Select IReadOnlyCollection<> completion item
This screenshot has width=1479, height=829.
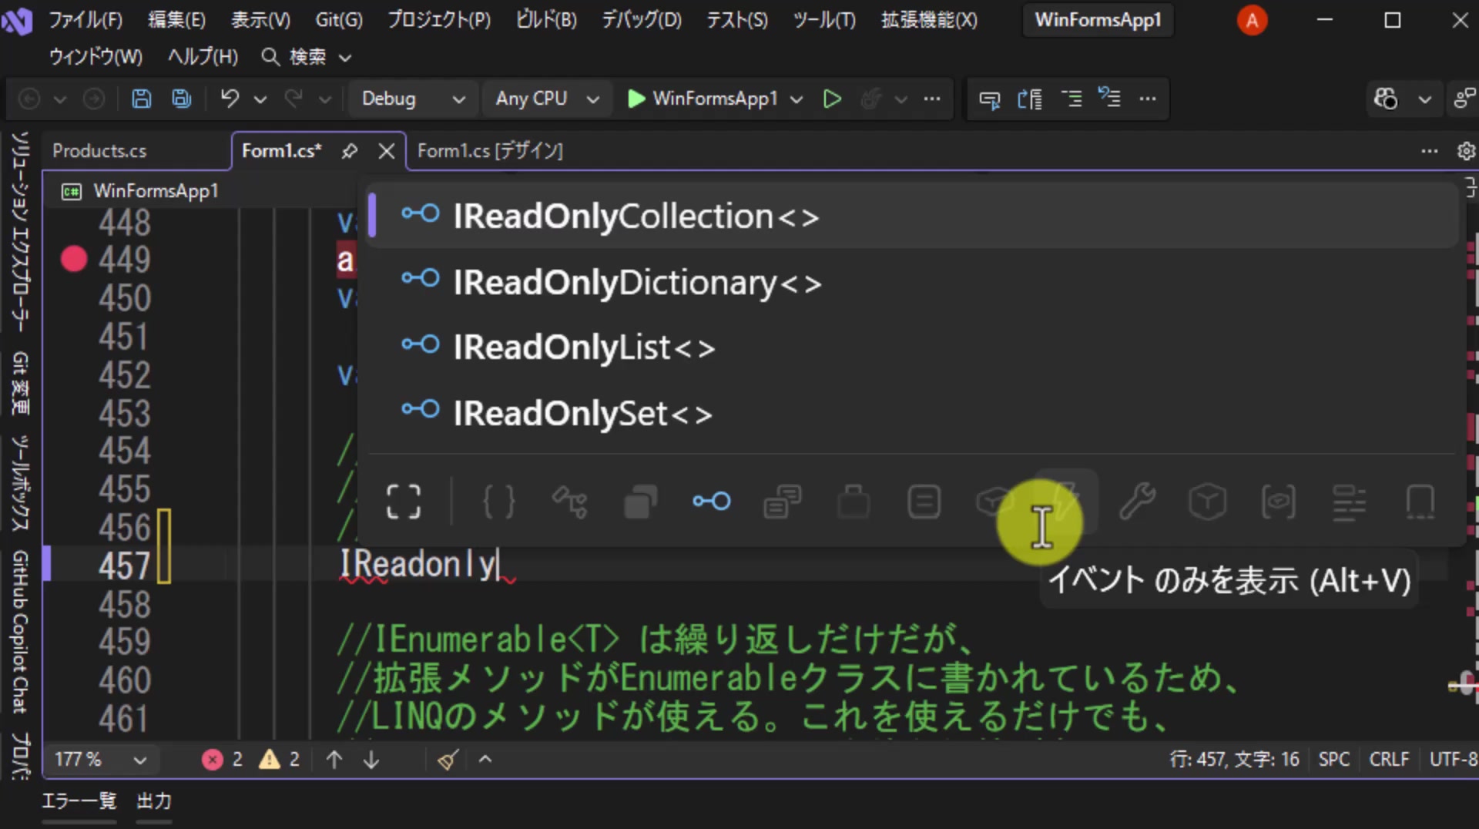(913, 216)
